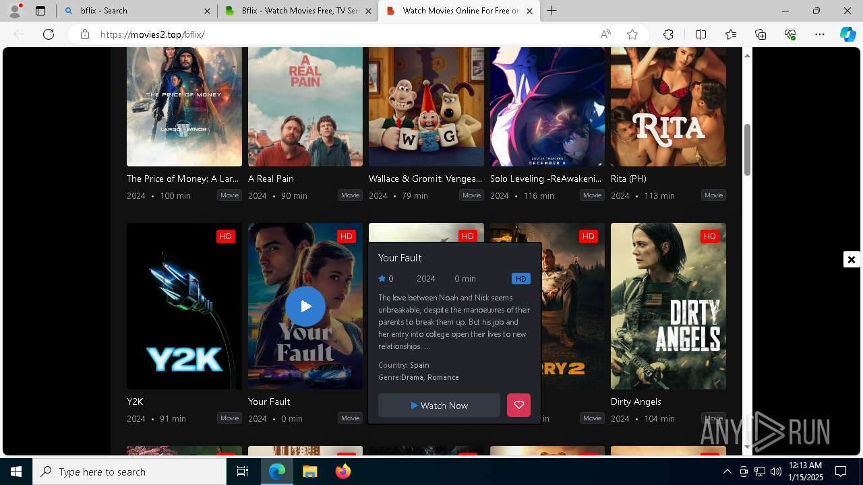The image size is (863, 485).
Task: Open The Price of Money poster
Action: pyautogui.click(x=184, y=106)
